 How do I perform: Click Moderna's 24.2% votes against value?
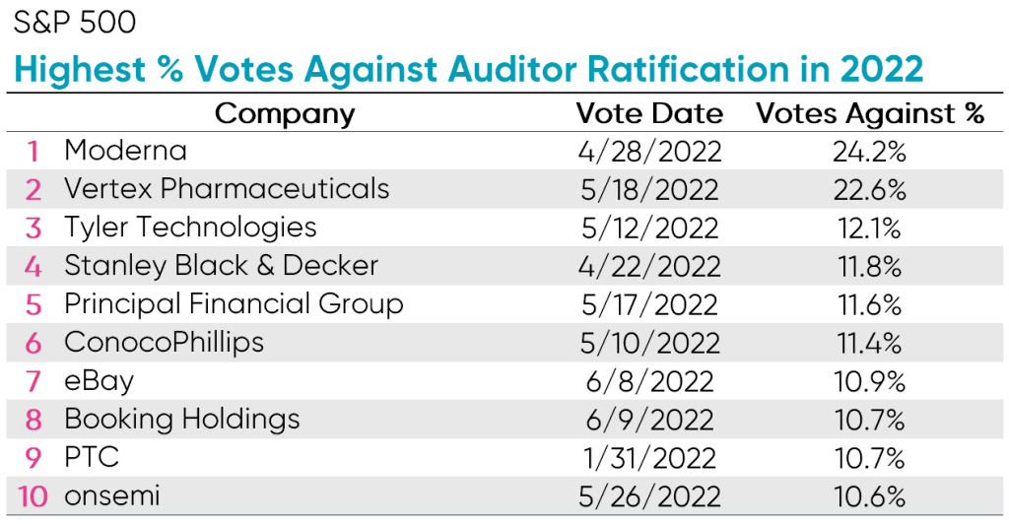(x=870, y=152)
